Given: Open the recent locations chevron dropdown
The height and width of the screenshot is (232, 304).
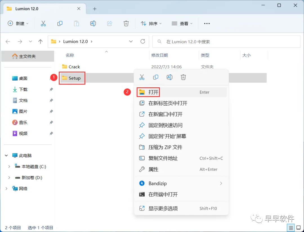Looking at the screenshot, I should click(x=30, y=41).
